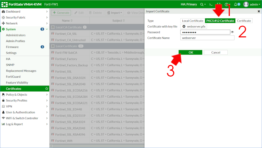This screenshot has width=262, height=148.
Task: Open FortiGuard in the System menu
Action: pos(13,77)
